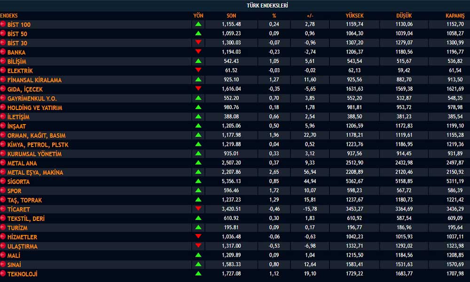Click the Turkish flag icon beside BİST 100
Image resolution: width=470 pixels, height=282 pixels.
click(3, 24)
